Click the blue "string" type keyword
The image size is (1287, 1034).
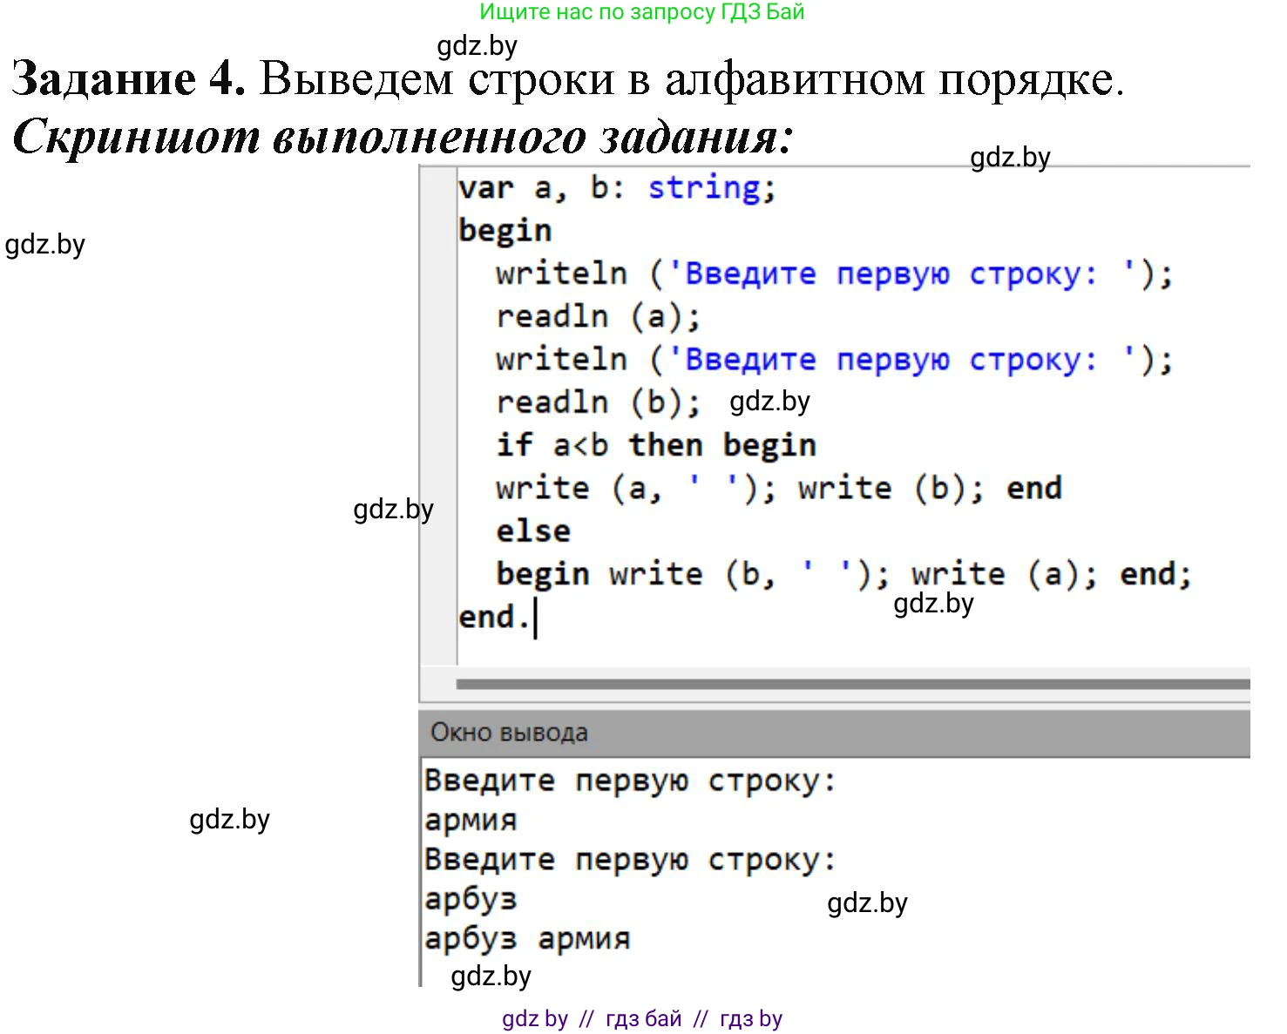(703, 188)
